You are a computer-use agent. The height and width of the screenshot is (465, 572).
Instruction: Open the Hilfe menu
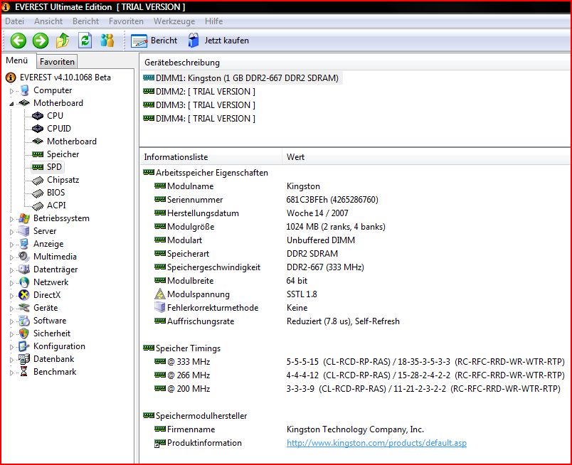[213, 21]
